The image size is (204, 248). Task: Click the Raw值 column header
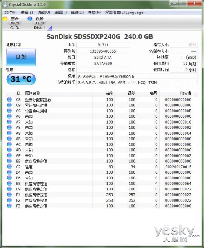[176, 93]
